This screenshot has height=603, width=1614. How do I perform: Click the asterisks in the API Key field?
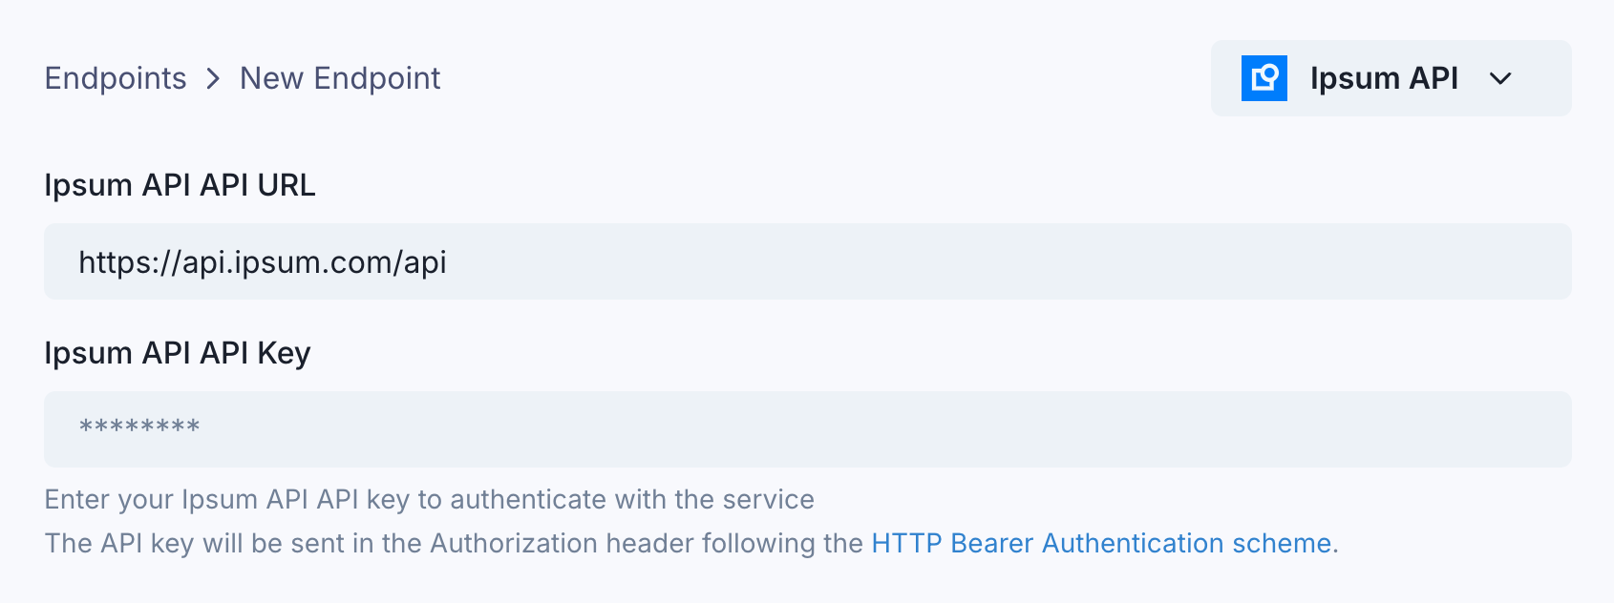click(139, 427)
